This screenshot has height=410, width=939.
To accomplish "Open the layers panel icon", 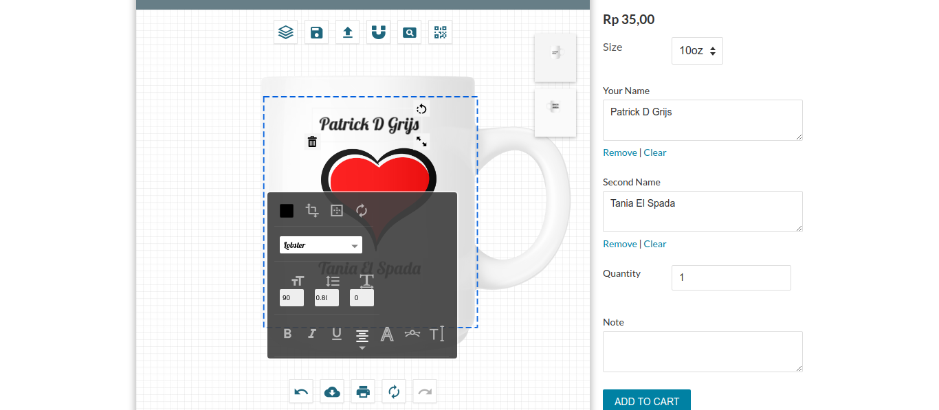I will 285,32.
